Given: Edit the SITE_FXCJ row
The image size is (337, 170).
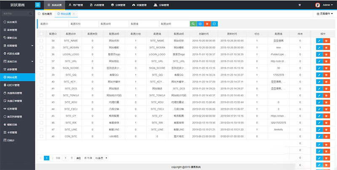Looking at the screenshot, I should tap(319, 109).
